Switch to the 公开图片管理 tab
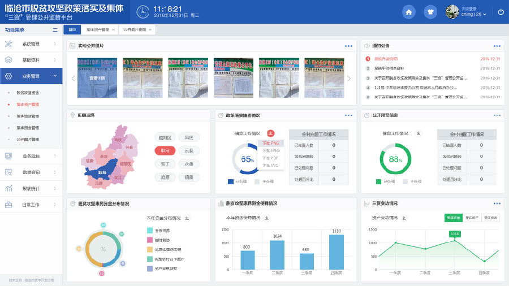The width and height of the screenshot is (509, 286). coord(135,29)
